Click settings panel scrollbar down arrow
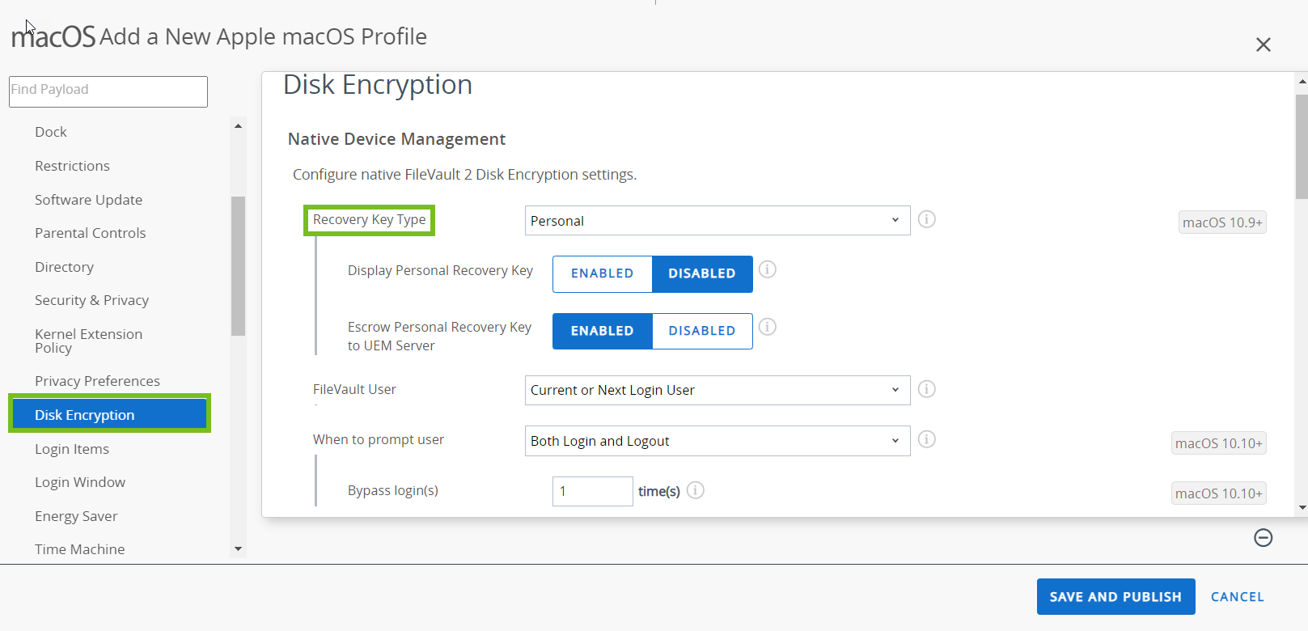The image size is (1308, 631). (1302, 508)
